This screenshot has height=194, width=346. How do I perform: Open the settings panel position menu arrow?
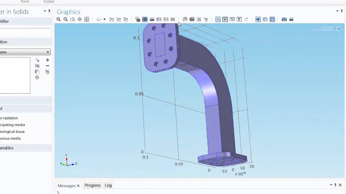45,11
